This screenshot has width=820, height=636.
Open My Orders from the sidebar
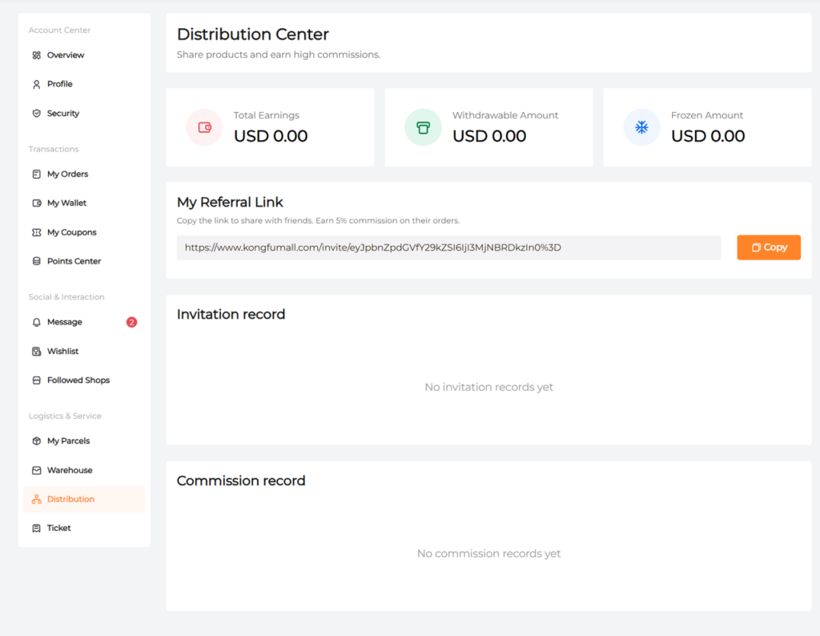(x=67, y=174)
